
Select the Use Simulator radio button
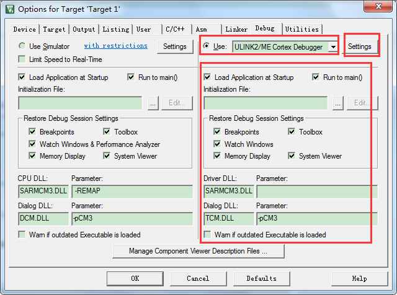pos(22,46)
